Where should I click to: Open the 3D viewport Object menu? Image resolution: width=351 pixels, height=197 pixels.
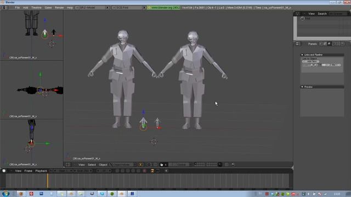tap(103, 165)
